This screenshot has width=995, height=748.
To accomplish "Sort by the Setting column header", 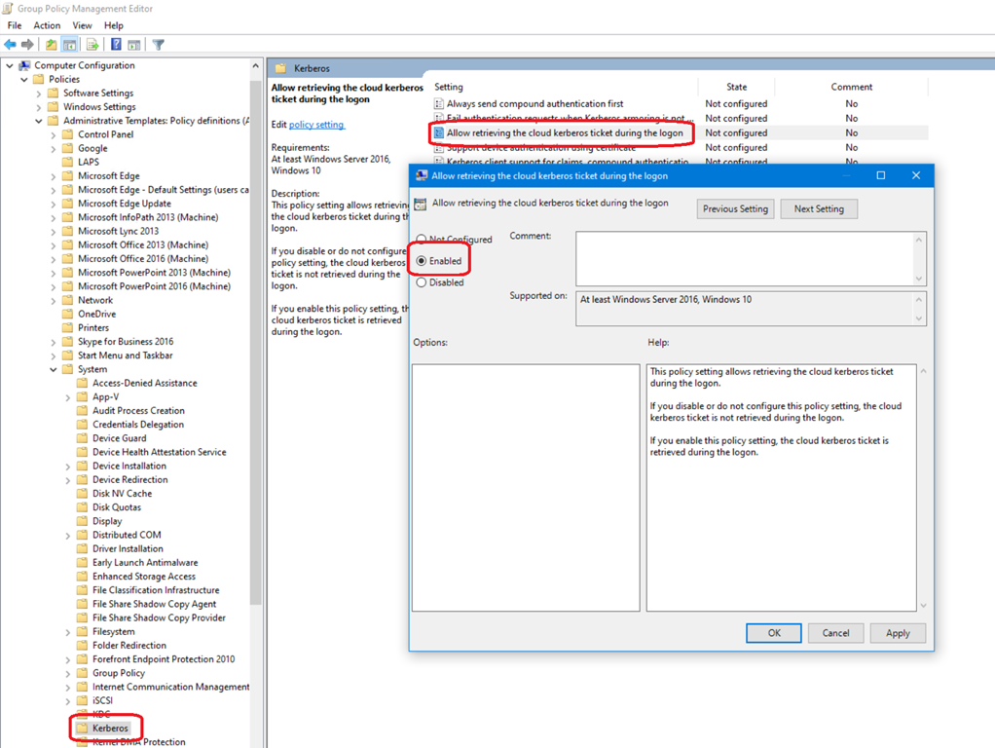I will pos(565,87).
